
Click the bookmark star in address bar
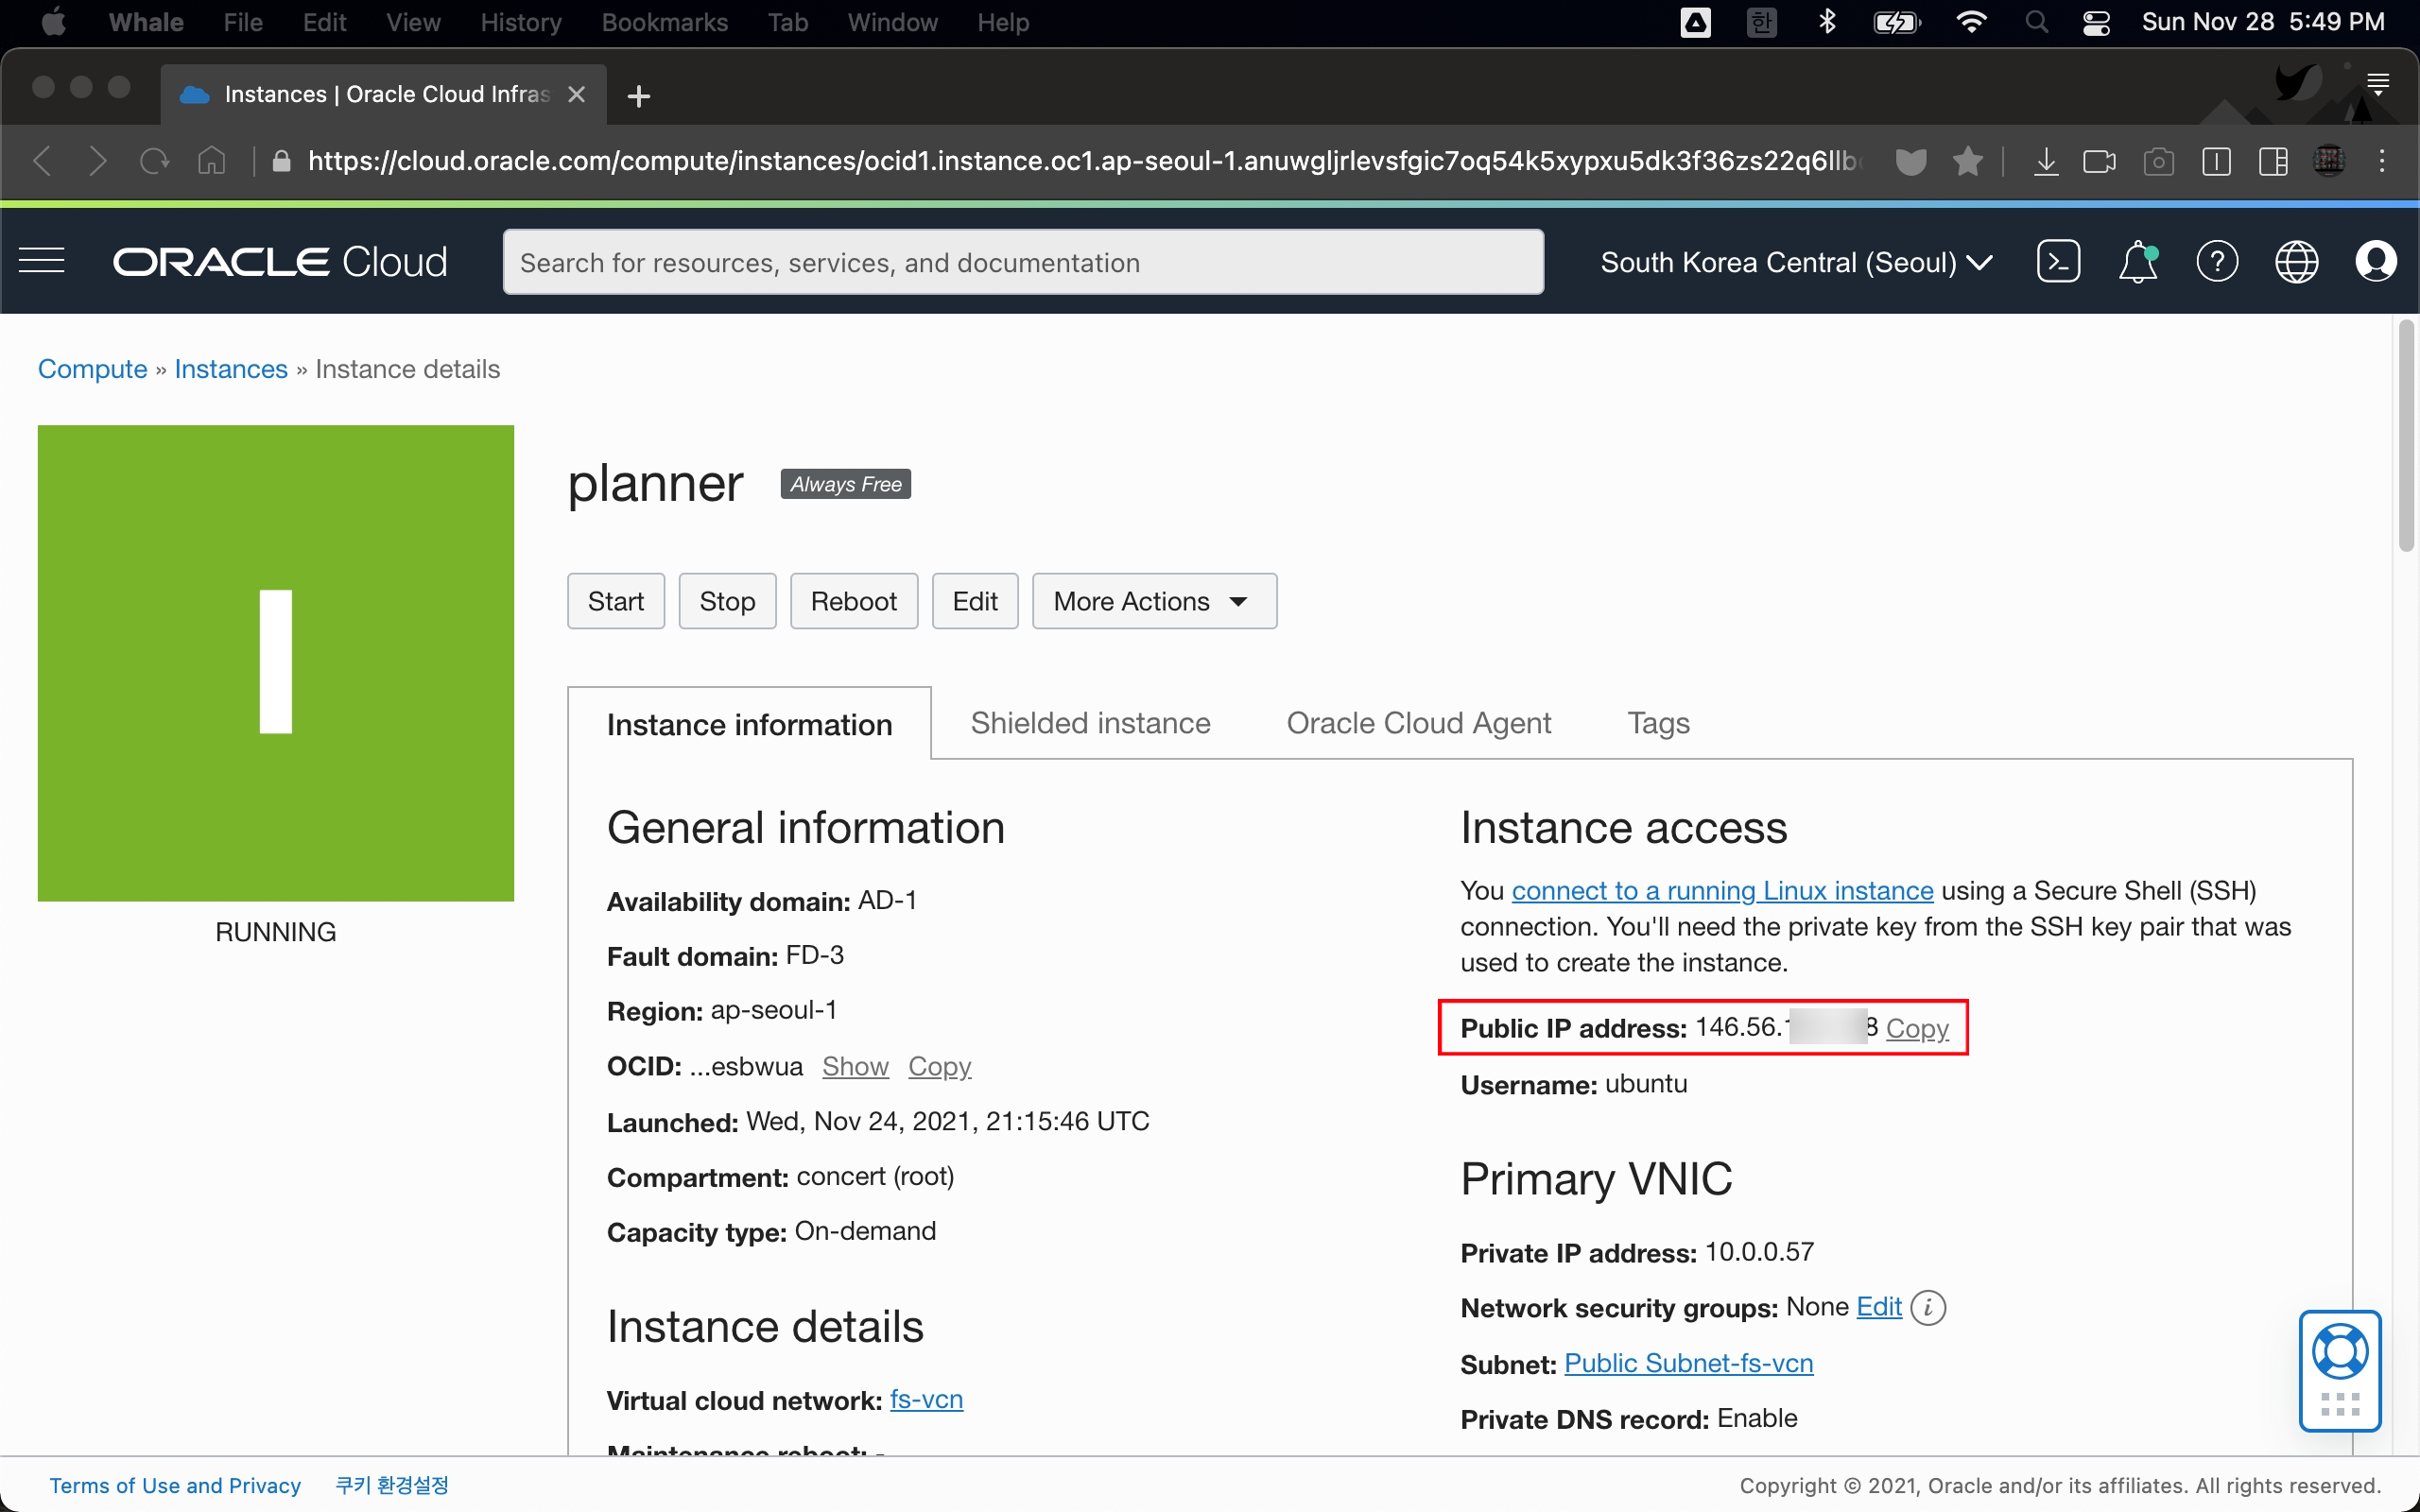click(1967, 161)
